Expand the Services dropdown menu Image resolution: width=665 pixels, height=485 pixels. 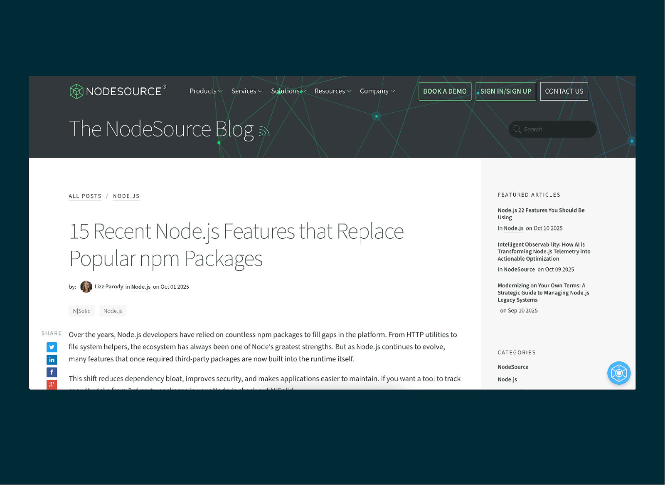246,91
